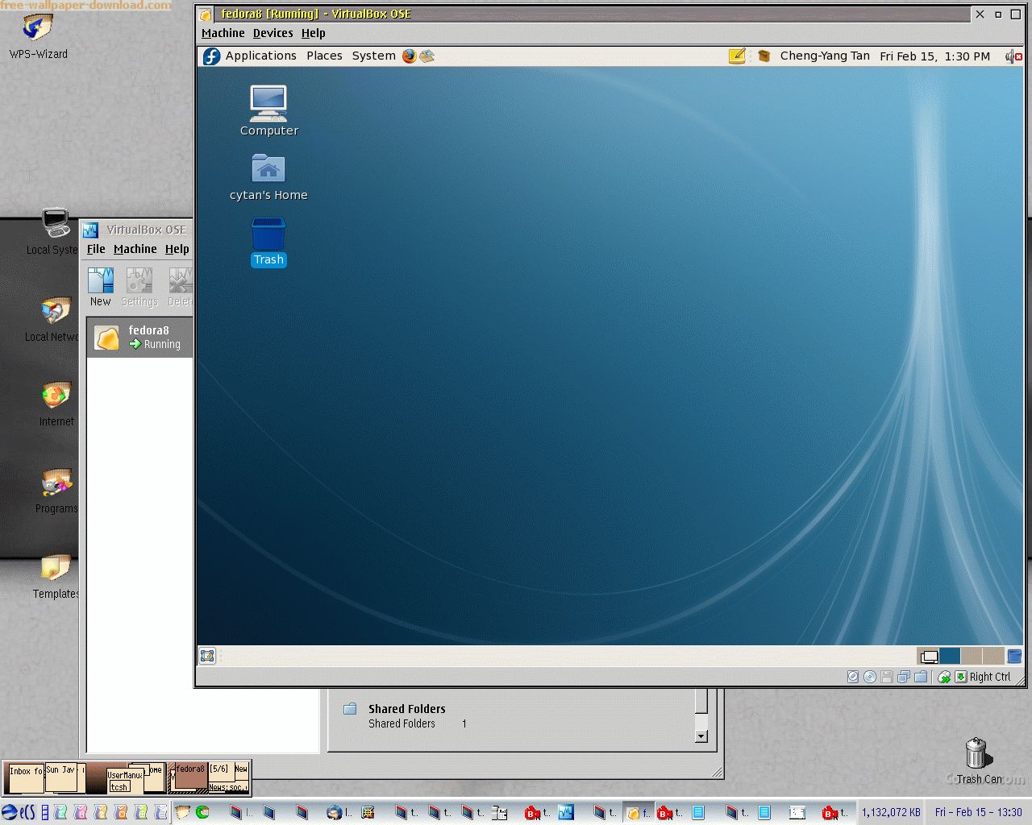Select the fedora8 Running VM entry
Image resolution: width=1032 pixels, height=825 pixels.
[140, 337]
